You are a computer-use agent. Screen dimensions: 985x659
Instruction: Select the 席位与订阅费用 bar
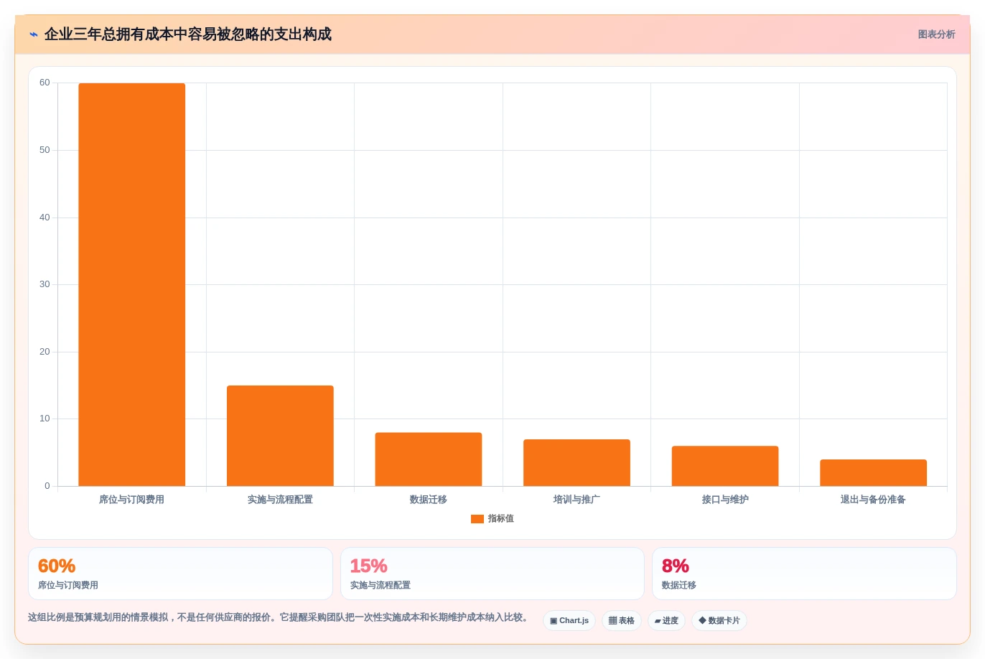click(x=132, y=284)
